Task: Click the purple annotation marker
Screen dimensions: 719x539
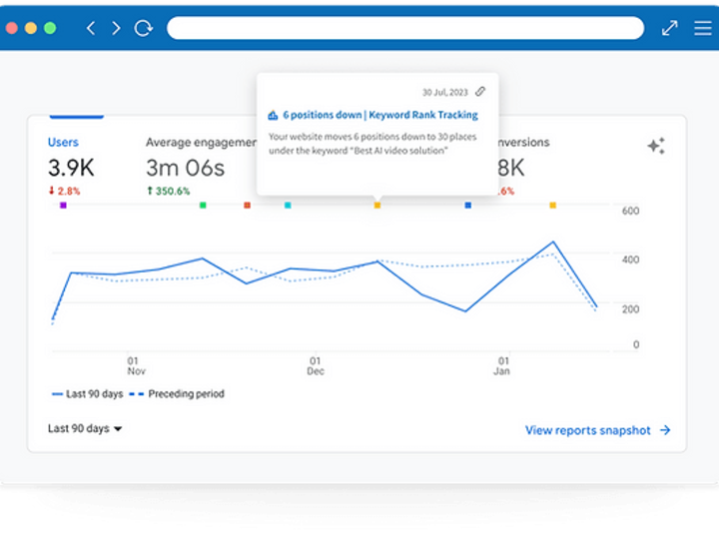Action: coord(63,206)
